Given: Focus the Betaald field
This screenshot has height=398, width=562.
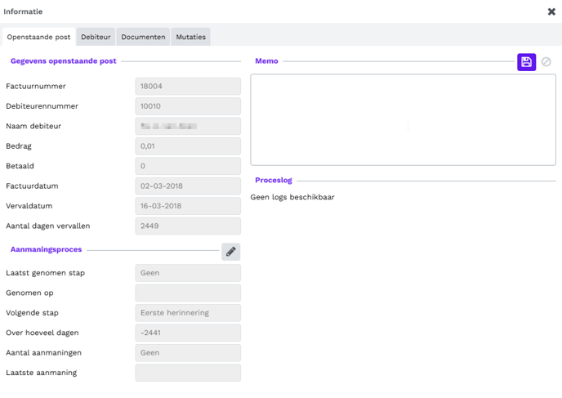Looking at the screenshot, I should click(187, 166).
